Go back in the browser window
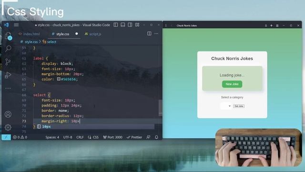This screenshot has height=172, width=305. (x=172, y=25)
